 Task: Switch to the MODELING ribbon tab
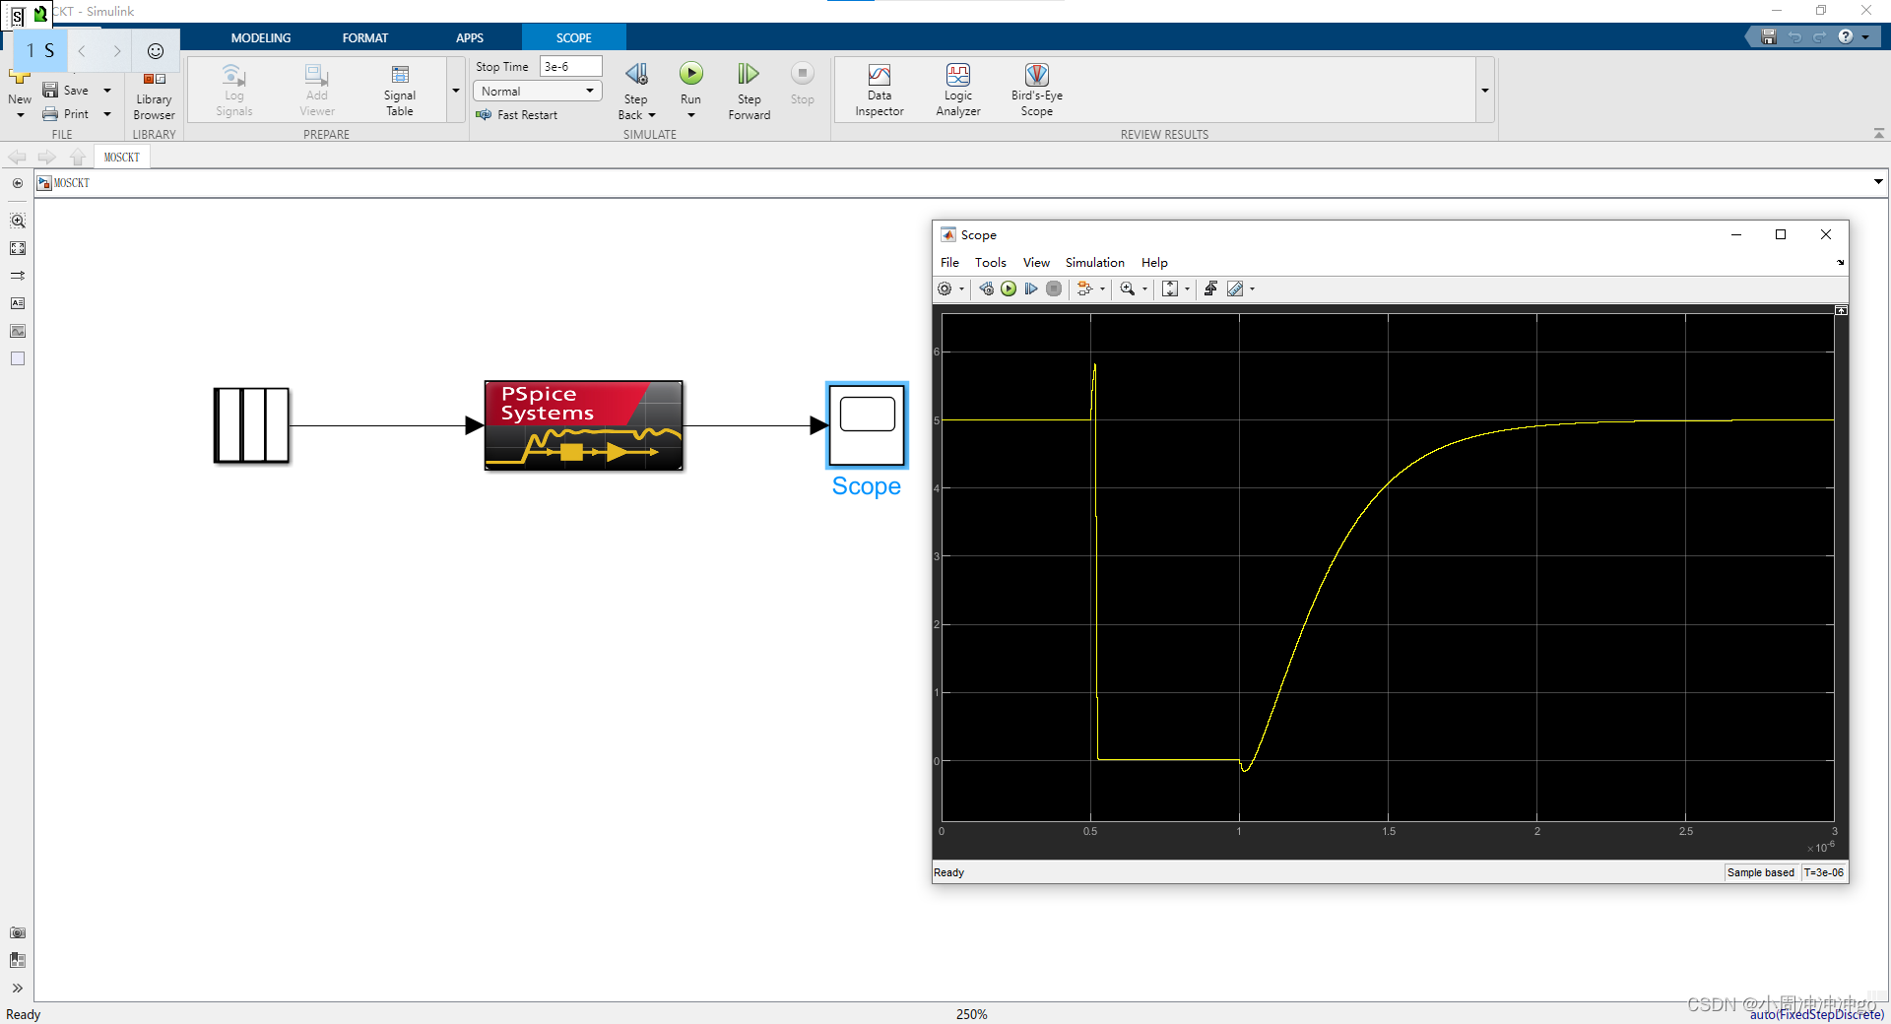point(260,36)
